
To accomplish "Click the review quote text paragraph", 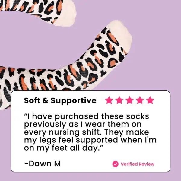I will pos(90,132).
